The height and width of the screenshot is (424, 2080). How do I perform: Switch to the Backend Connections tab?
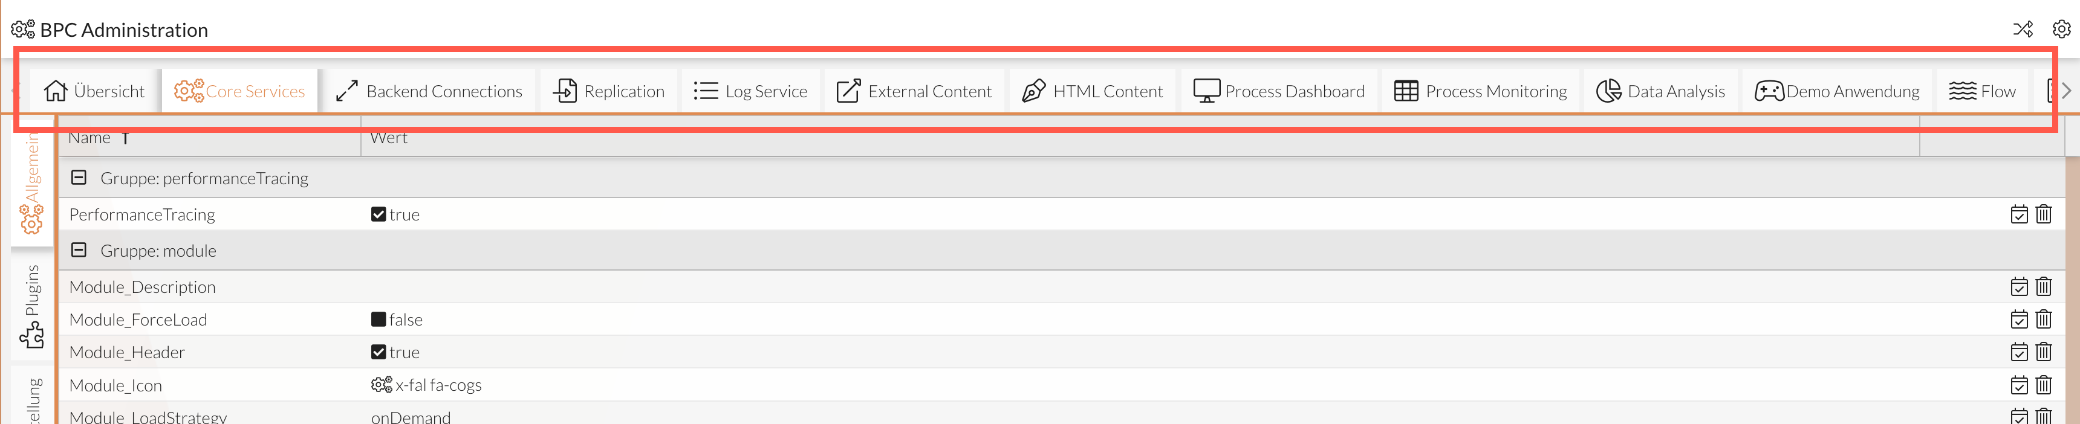click(x=429, y=91)
